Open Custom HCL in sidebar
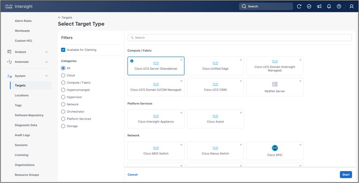The height and width of the screenshot is (183, 359). [24, 41]
